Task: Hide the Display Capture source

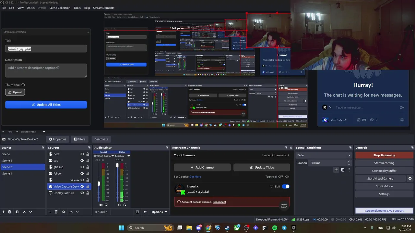Action: pos(82,193)
